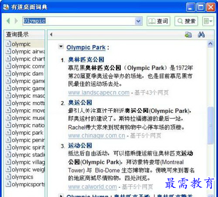Click the 有道桌面词典 title bar app icon

pyautogui.click(x=6, y=7)
